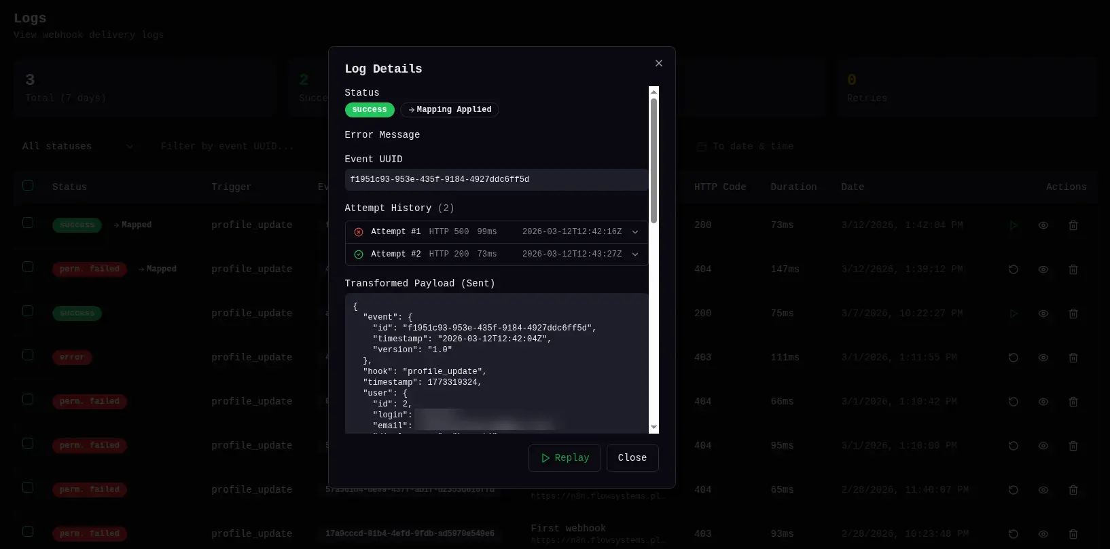Delete the 10:23:48 PM log entry

click(1073, 534)
